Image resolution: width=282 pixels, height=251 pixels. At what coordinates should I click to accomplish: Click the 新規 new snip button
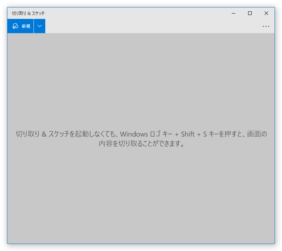tap(21, 26)
